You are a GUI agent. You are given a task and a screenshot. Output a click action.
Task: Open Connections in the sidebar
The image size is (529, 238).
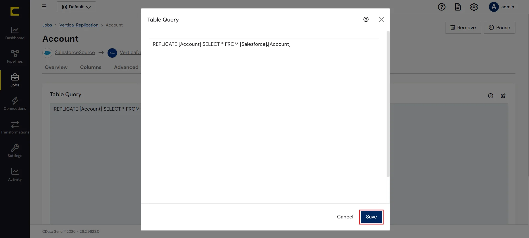[x=15, y=104]
